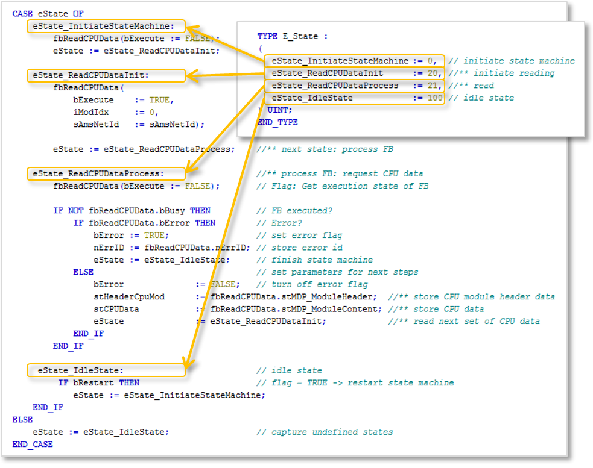
Task: Click the "END_CASE" keyword
Action: point(33,445)
